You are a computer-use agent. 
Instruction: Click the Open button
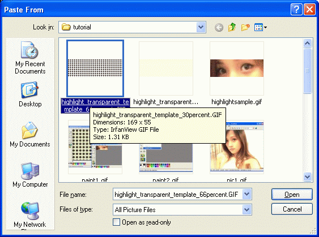(292, 195)
